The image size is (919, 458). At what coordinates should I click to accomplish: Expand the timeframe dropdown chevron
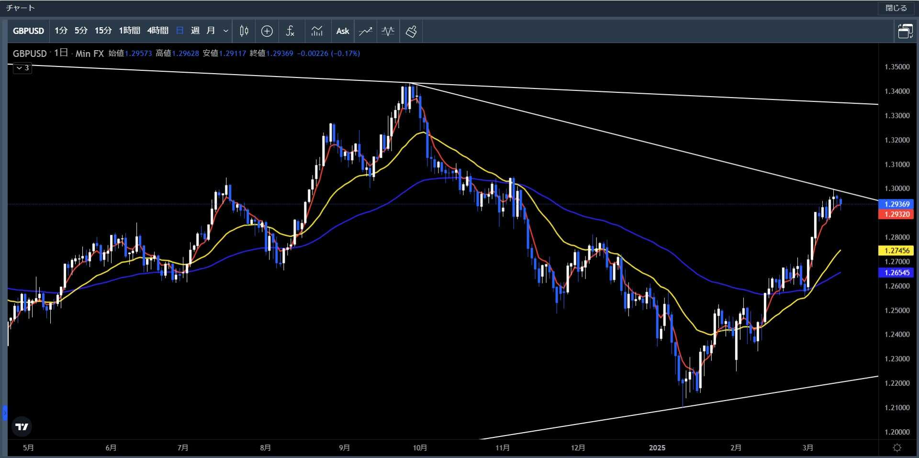(226, 31)
